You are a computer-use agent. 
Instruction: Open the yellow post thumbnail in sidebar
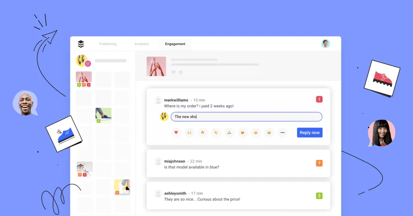point(122,187)
